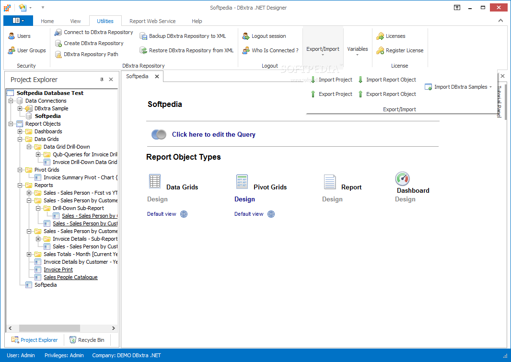Viewport: 511px width, 362px height.
Task: Switch to Project Explorer bottom tab
Action: click(35, 340)
